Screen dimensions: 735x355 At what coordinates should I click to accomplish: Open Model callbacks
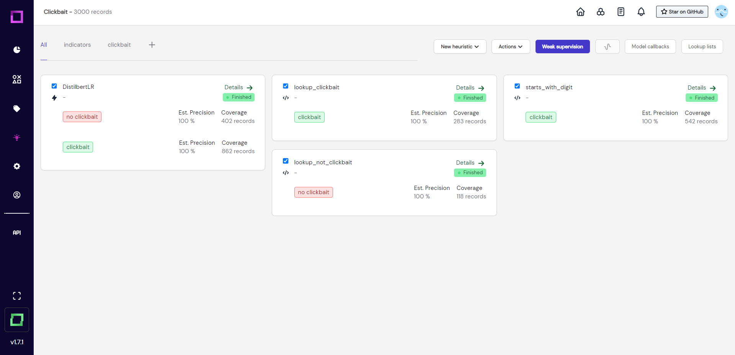click(650, 47)
